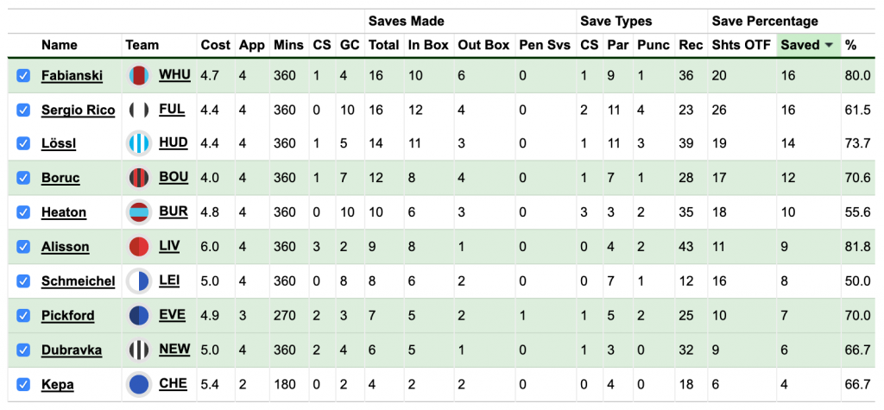Screen dimensions: 884x410
Task: Click the Huddersfield striped kit icon
Action: point(138,143)
